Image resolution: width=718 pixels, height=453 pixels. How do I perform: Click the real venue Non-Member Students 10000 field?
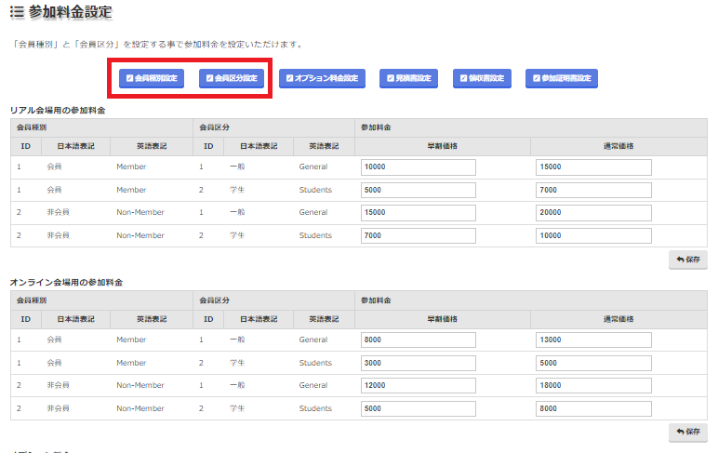[x=593, y=235]
